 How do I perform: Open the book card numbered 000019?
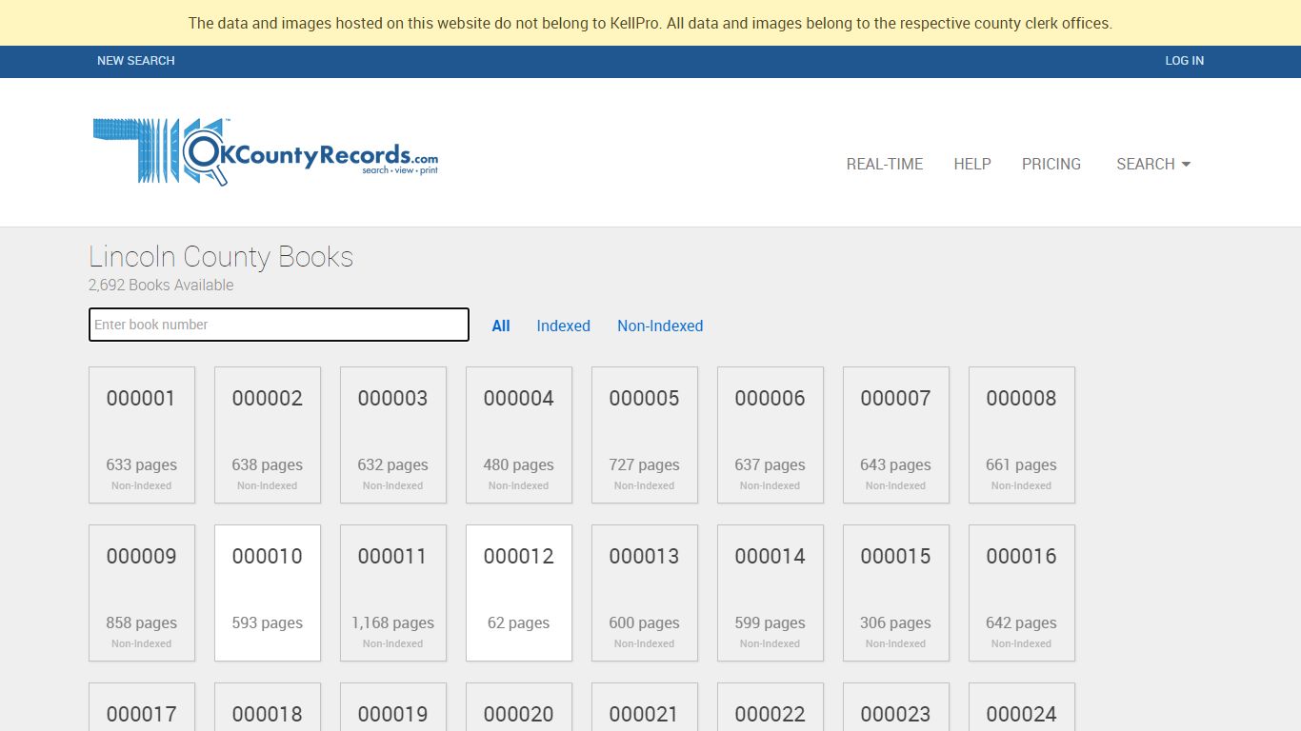click(x=393, y=707)
